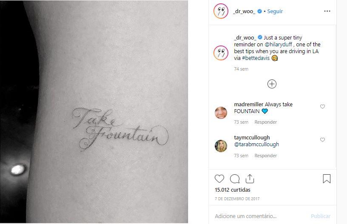Reply to taymccullough's comment
Image resolution: width=347 pixels, height=224 pixels.
pyautogui.click(x=265, y=156)
